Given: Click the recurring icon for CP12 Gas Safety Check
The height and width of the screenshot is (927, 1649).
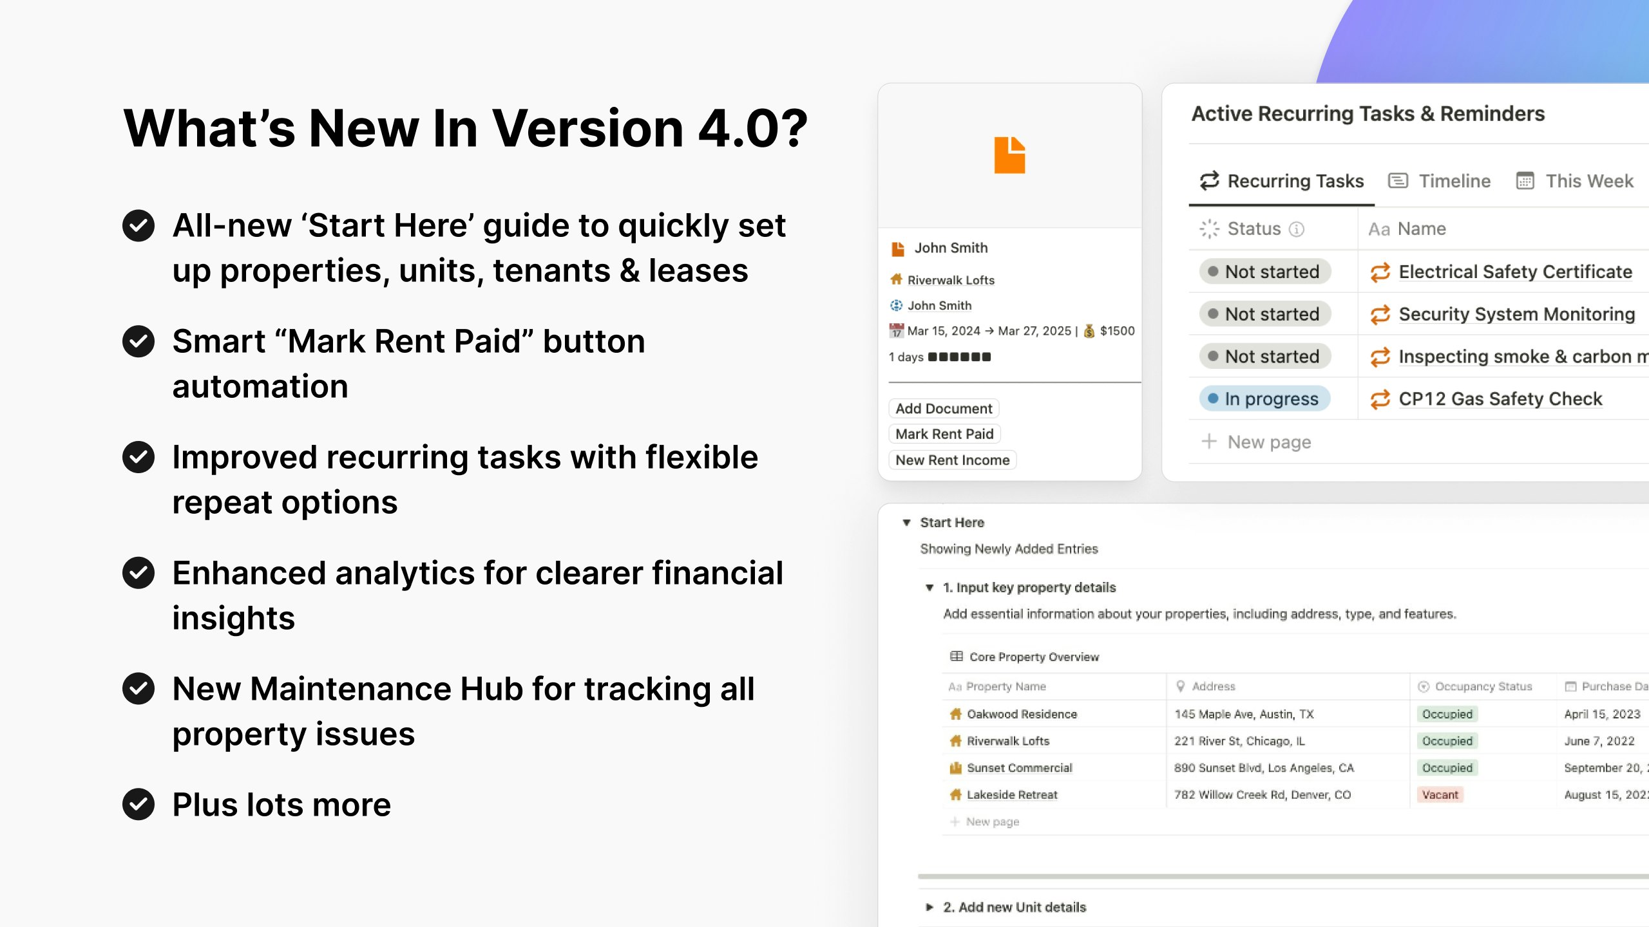Looking at the screenshot, I should (x=1380, y=400).
